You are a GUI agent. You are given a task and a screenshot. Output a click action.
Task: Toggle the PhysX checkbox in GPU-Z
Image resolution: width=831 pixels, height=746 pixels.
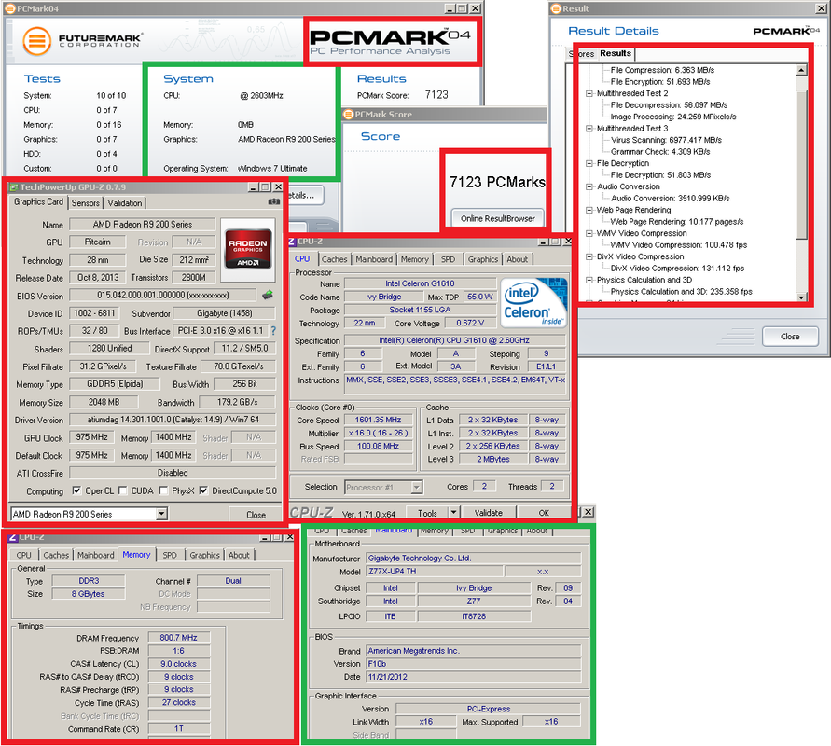[163, 490]
